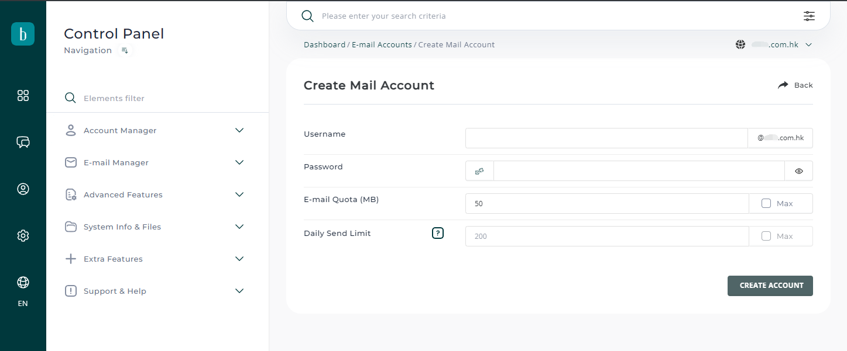Click the globe language icon labeled EN
The width and height of the screenshot is (847, 351).
coord(23,283)
